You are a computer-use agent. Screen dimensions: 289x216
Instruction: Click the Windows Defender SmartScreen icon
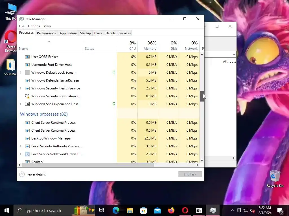click(27, 80)
